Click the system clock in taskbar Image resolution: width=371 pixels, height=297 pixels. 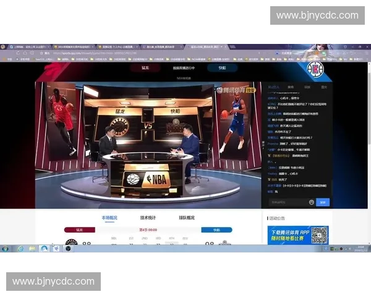pos(360,249)
